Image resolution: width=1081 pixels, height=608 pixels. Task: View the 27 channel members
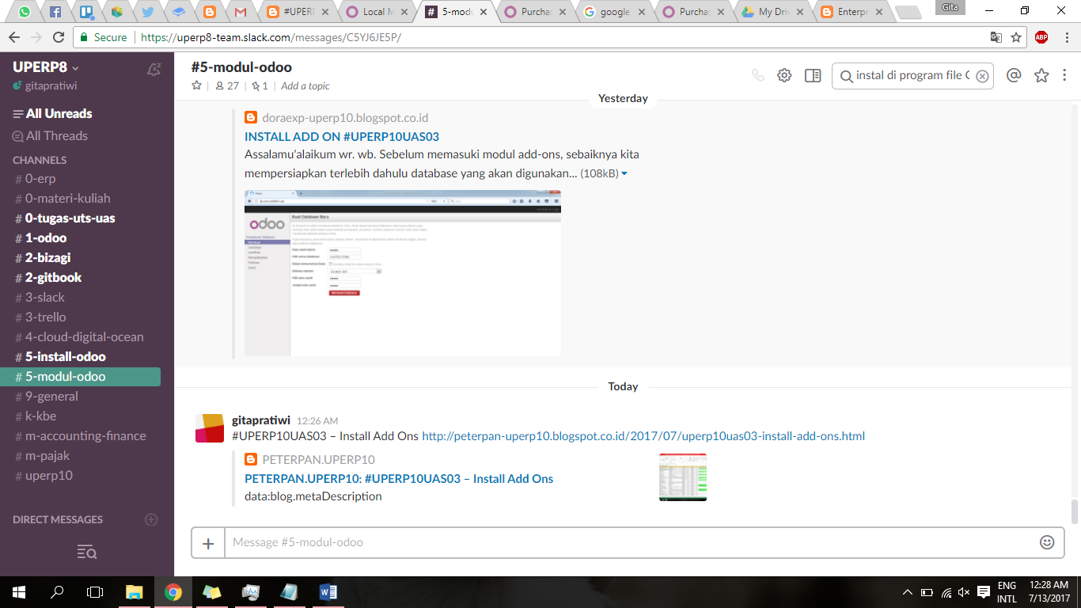click(x=227, y=85)
